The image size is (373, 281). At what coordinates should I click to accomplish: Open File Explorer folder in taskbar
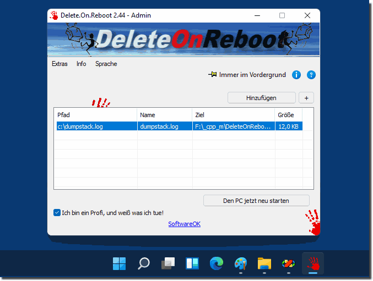point(264,263)
